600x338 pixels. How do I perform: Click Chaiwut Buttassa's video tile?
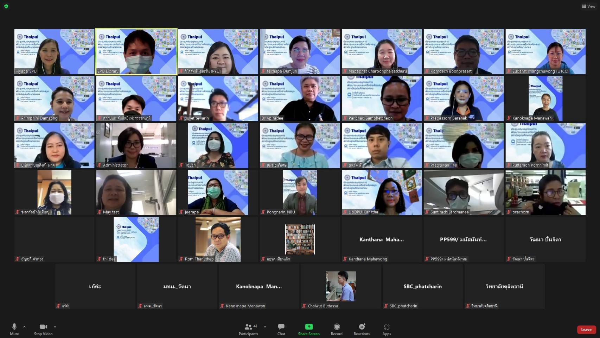(340, 286)
